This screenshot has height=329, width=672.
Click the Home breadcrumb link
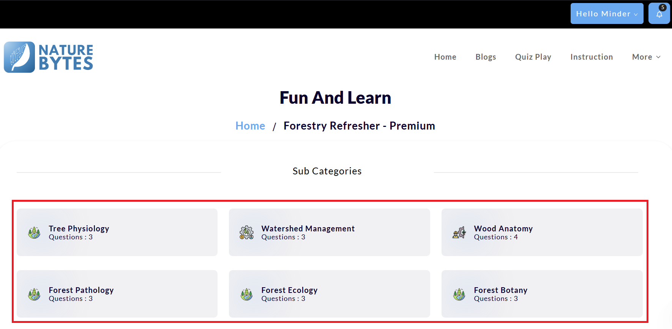tap(250, 126)
